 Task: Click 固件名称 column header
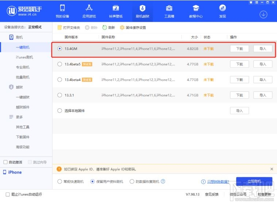click(x=108, y=37)
